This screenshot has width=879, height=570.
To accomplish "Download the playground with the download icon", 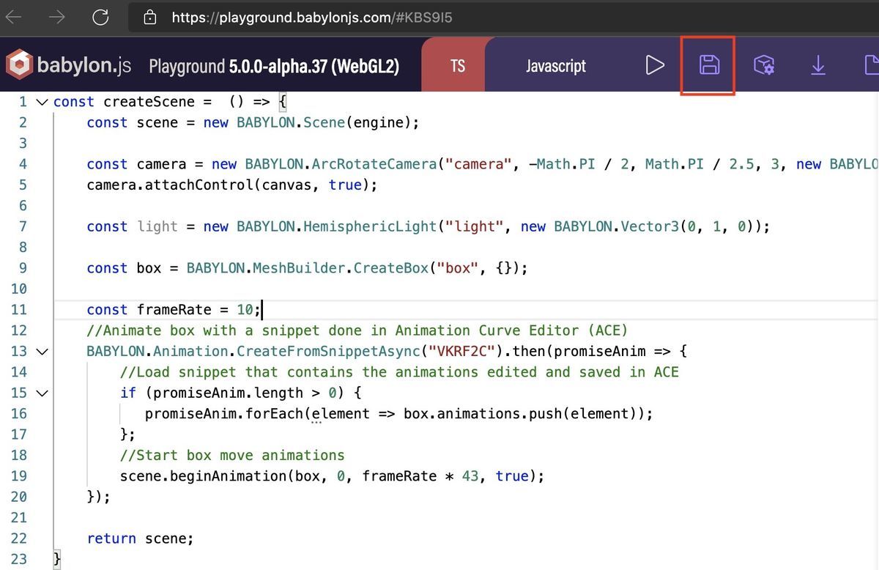I will (x=818, y=64).
